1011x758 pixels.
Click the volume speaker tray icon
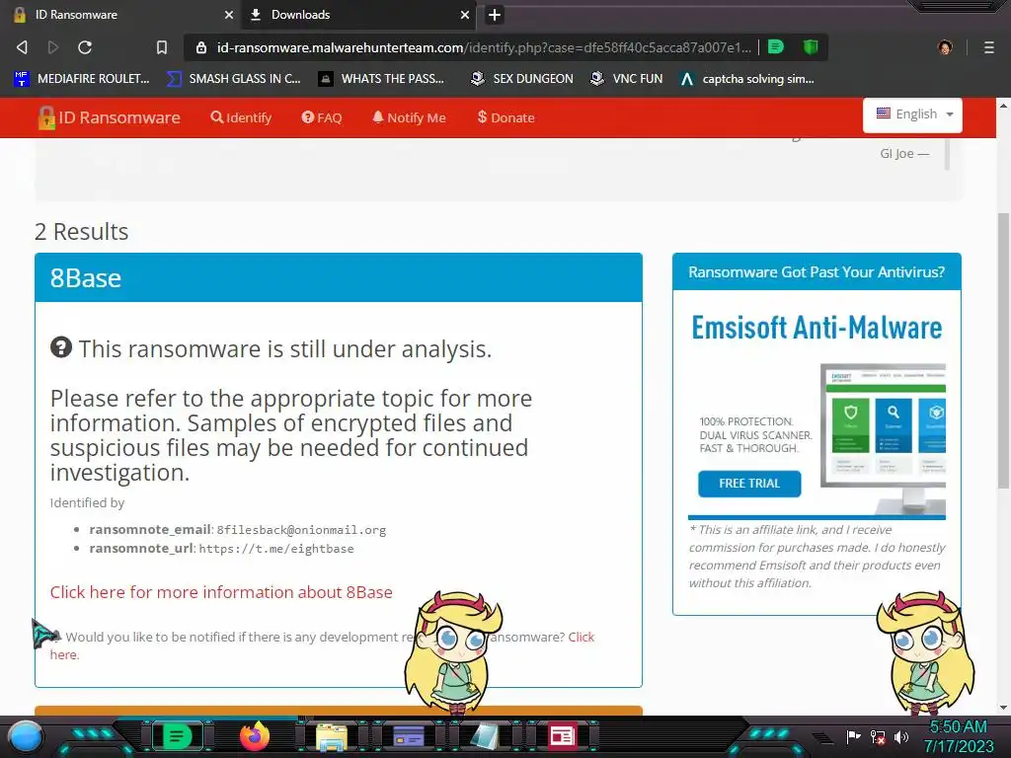(x=901, y=736)
